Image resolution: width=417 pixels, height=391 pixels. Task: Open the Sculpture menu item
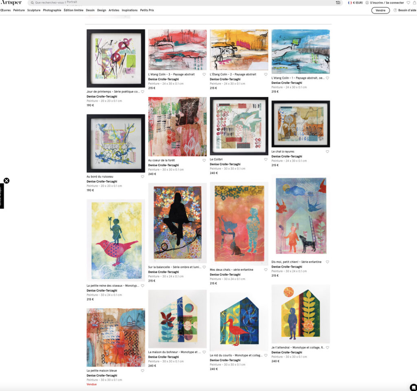point(34,10)
